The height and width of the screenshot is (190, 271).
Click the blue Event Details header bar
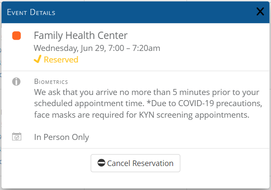click(135, 12)
